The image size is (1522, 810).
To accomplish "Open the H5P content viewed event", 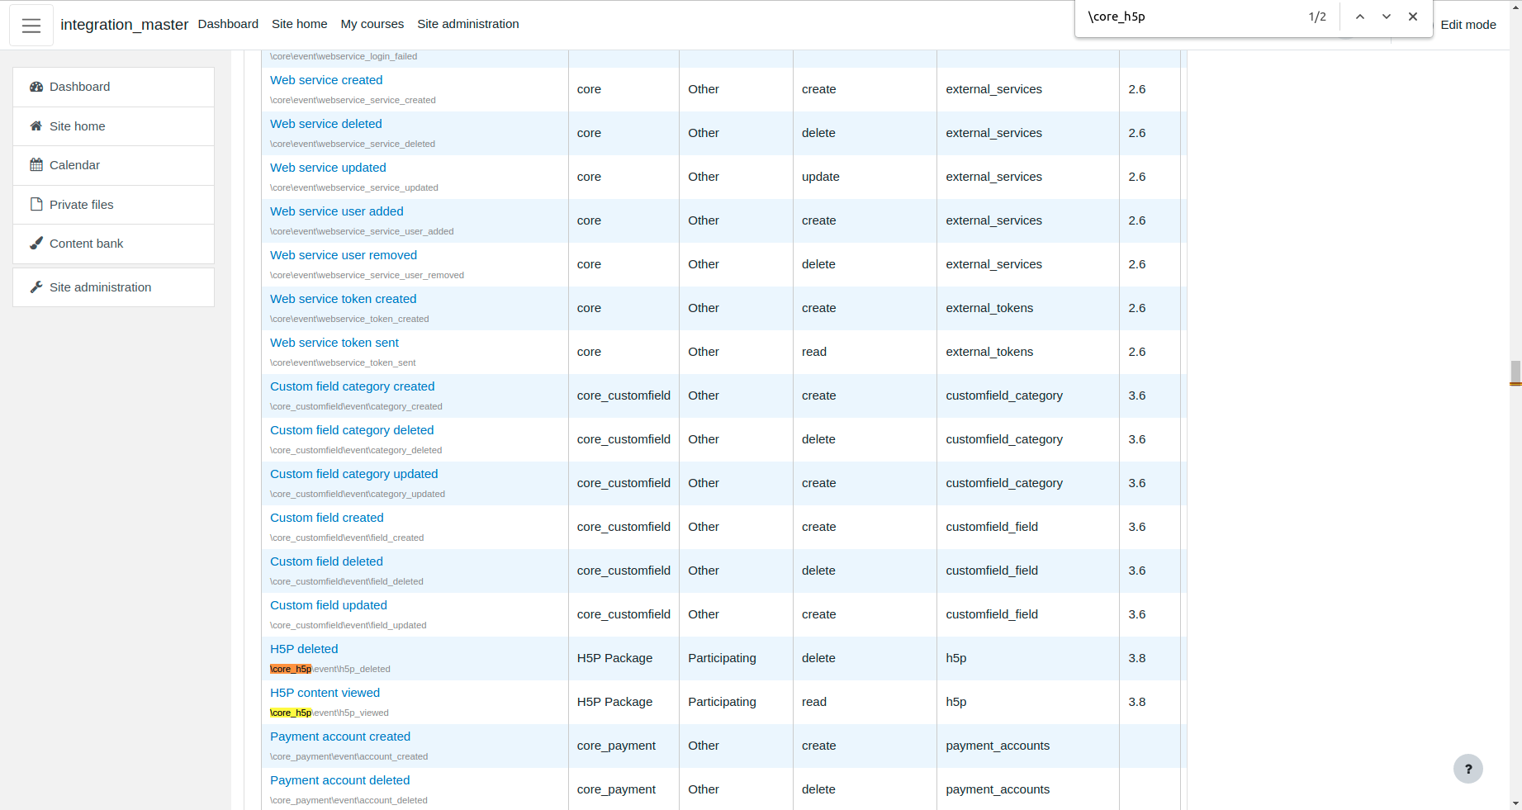I will tap(325, 693).
